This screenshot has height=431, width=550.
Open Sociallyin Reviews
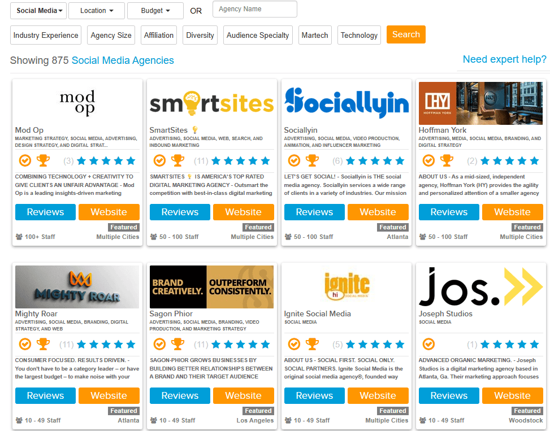coord(314,212)
